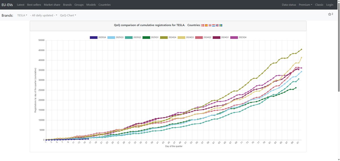Click the Norway flag icon

pyautogui.click(x=217, y=25)
